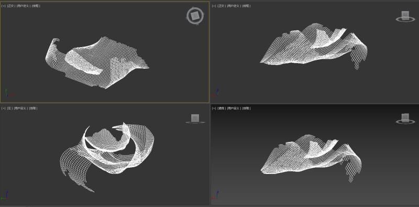Click the ViewCube in the top-right viewport
This screenshot has height=207, width=419.
[x=405, y=16]
